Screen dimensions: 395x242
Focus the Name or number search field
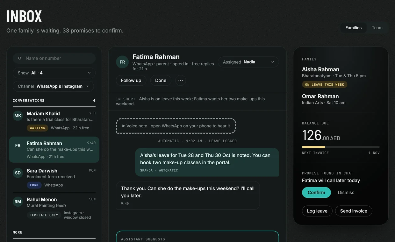coord(54,58)
